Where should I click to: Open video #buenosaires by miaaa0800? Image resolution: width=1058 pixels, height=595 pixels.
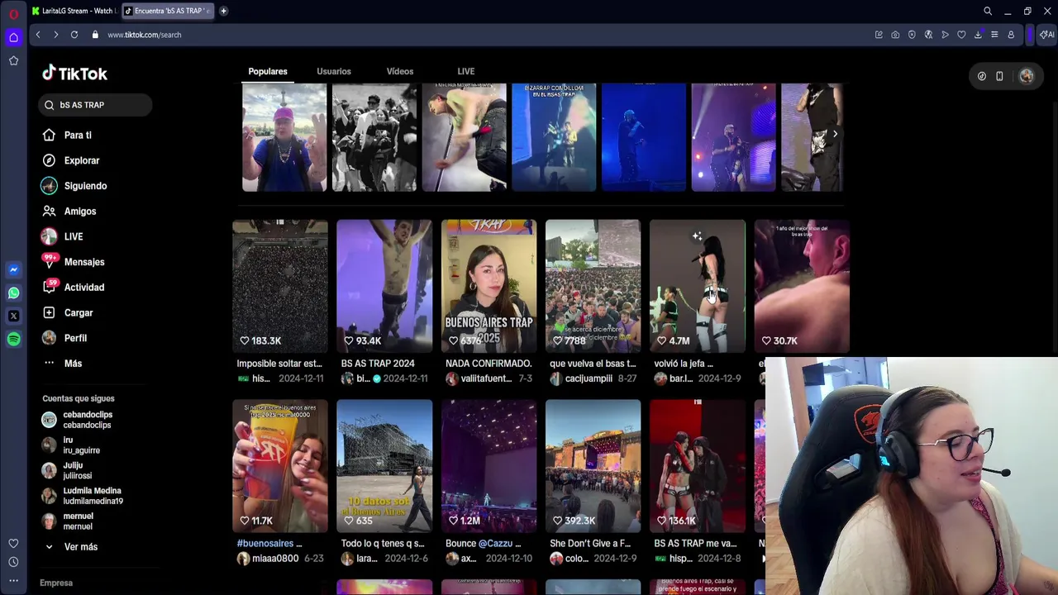pos(279,466)
